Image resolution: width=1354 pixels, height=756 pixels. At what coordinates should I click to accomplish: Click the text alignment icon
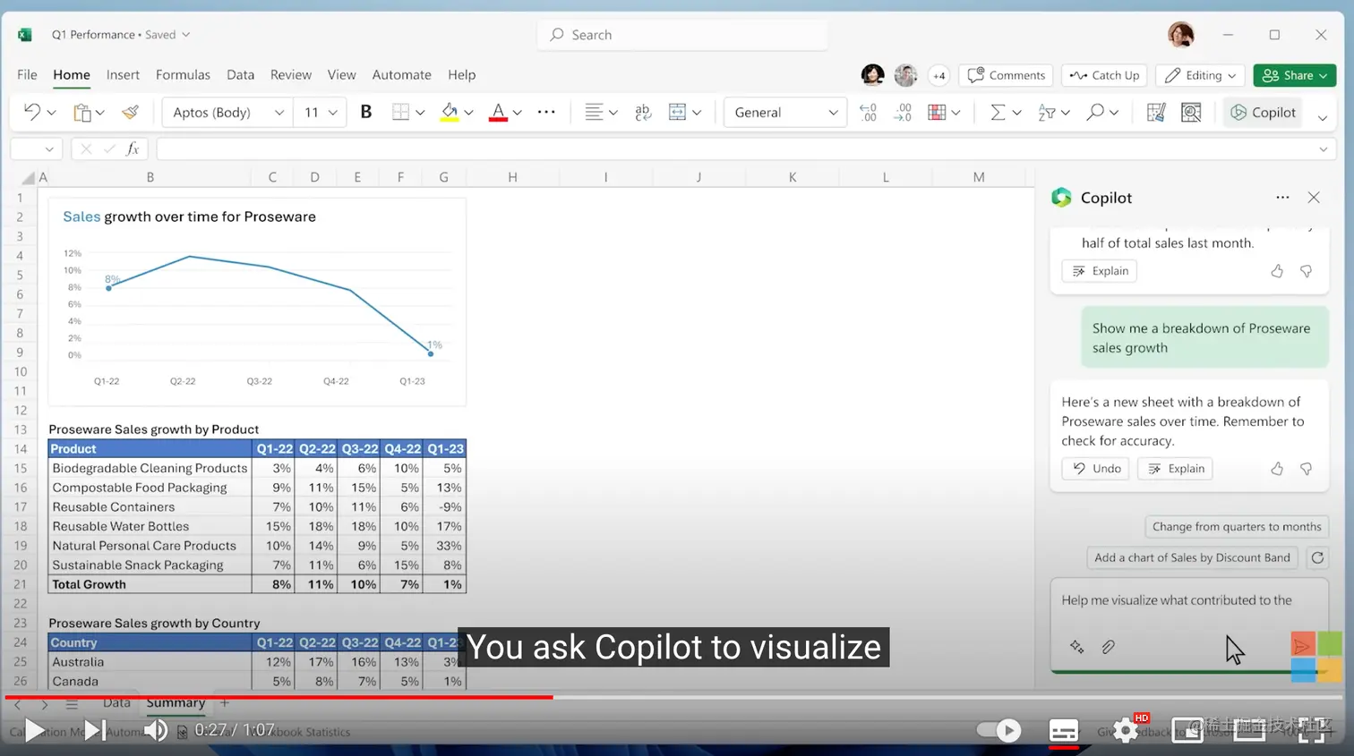click(593, 112)
